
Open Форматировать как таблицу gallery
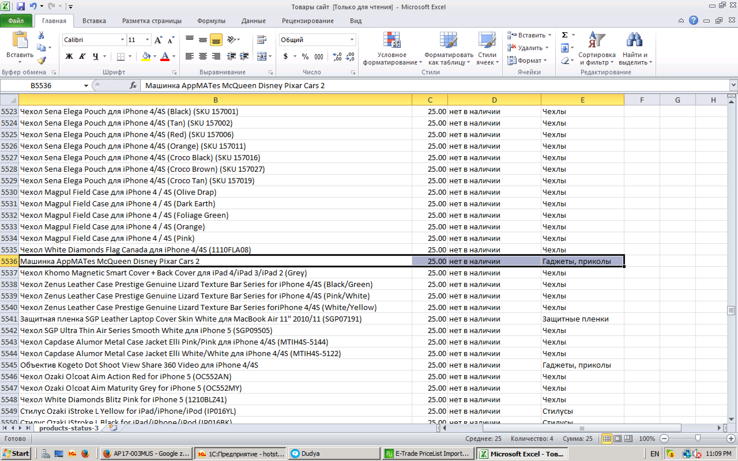click(x=448, y=48)
